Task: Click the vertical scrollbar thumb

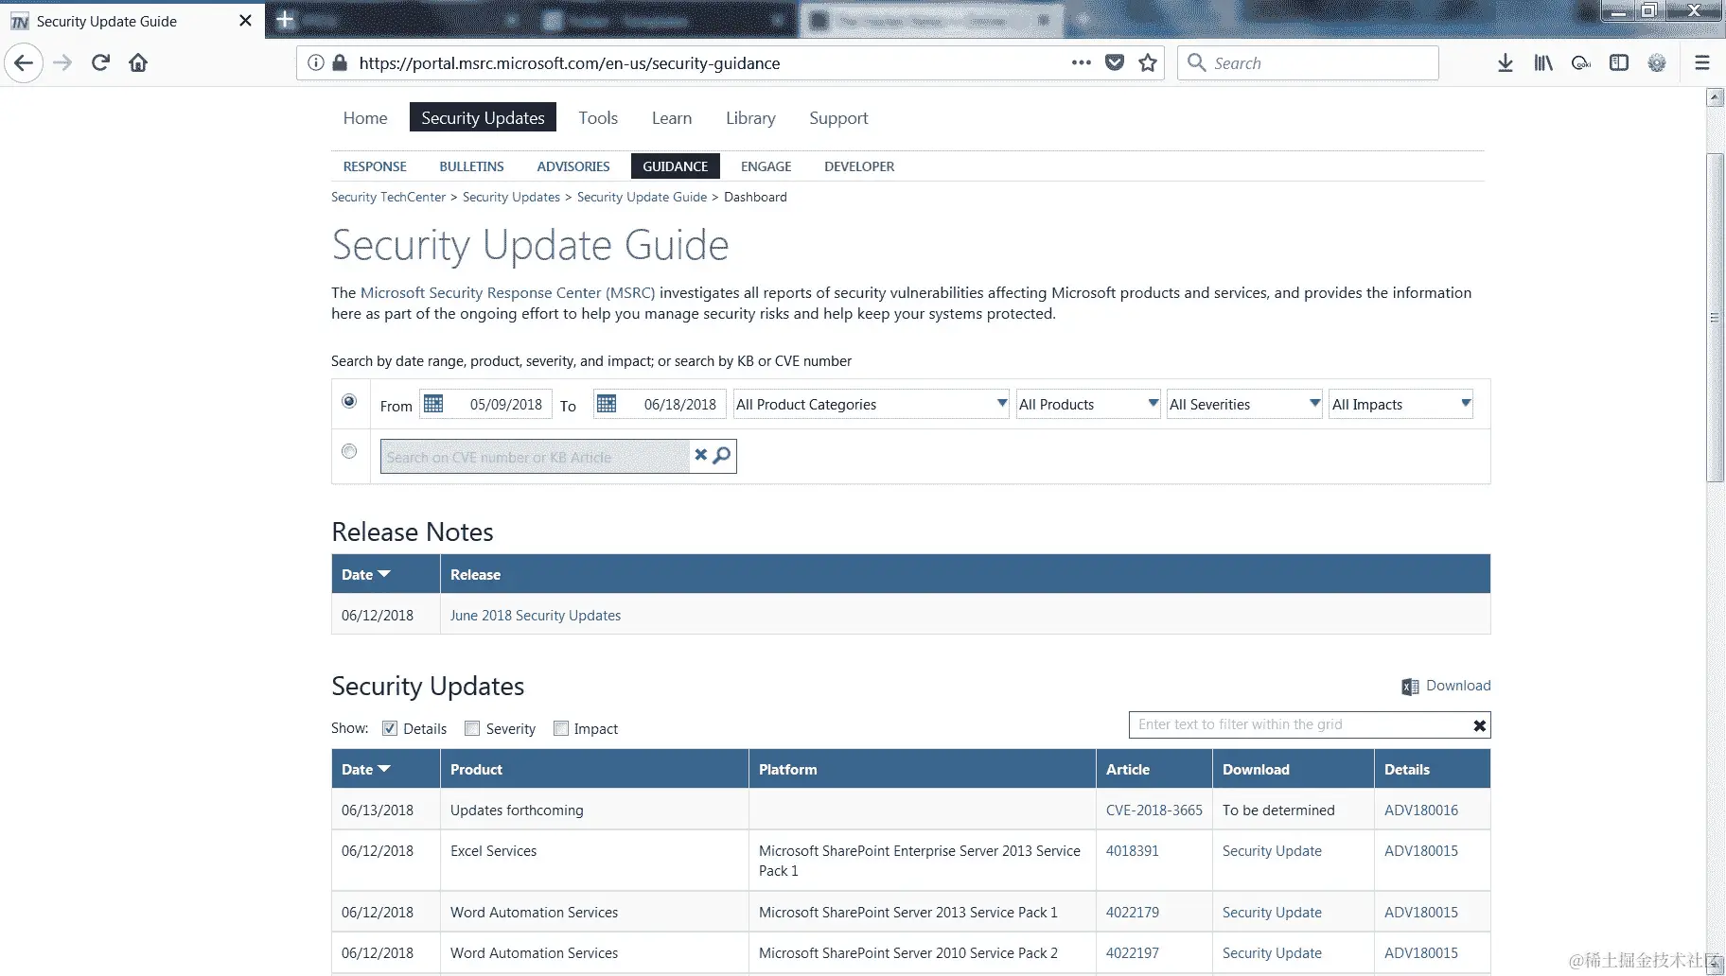Action: coord(1715,318)
